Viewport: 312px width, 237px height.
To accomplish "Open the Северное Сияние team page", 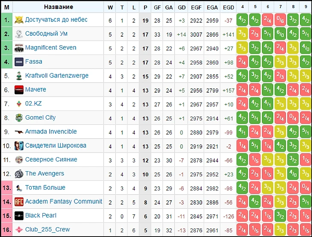I will pyautogui.click(x=51, y=160).
